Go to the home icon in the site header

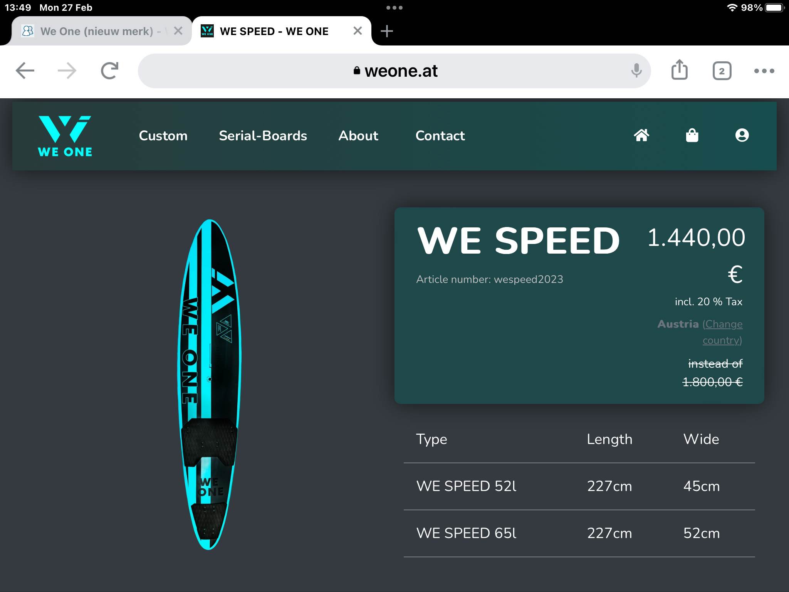(641, 135)
